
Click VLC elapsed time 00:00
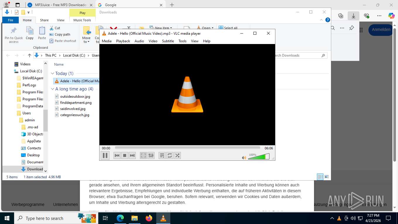pyautogui.click(x=106, y=148)
